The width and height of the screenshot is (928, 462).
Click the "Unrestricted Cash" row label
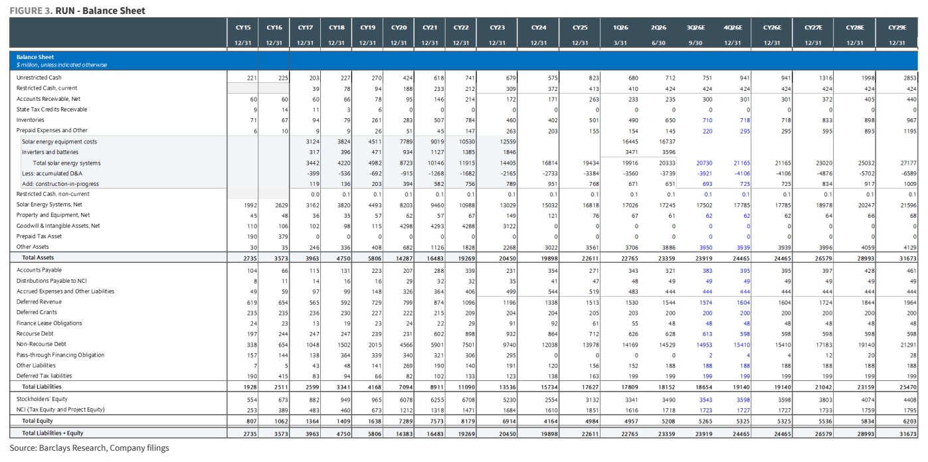click(x=39, y=78)
